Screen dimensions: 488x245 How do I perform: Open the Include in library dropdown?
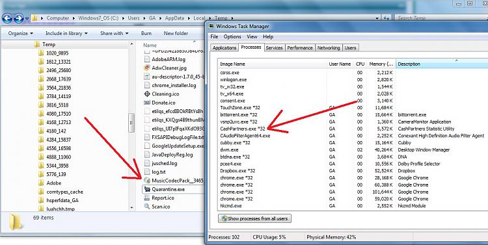(66, 33)
